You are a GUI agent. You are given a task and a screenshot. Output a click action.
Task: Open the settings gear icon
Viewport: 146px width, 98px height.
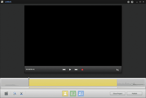(x=128, y=2)
